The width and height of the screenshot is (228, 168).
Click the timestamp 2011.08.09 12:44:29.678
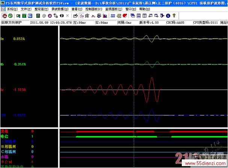pyautogui.click(x=51, y=22)
